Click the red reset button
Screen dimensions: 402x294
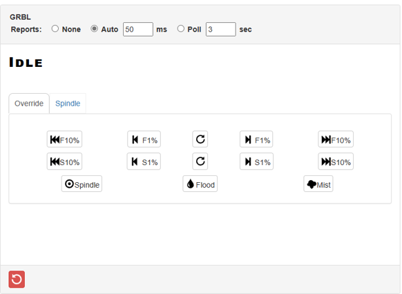[x=17, y=279]
